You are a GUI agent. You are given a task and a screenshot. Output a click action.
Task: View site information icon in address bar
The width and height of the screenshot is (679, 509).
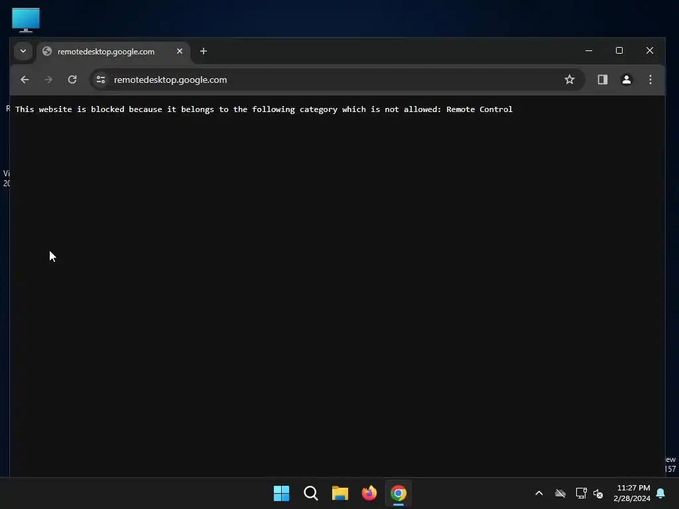point(101,80)
